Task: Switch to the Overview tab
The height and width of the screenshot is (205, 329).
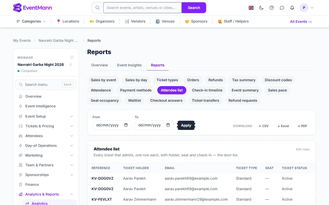Action: point(99,65)
